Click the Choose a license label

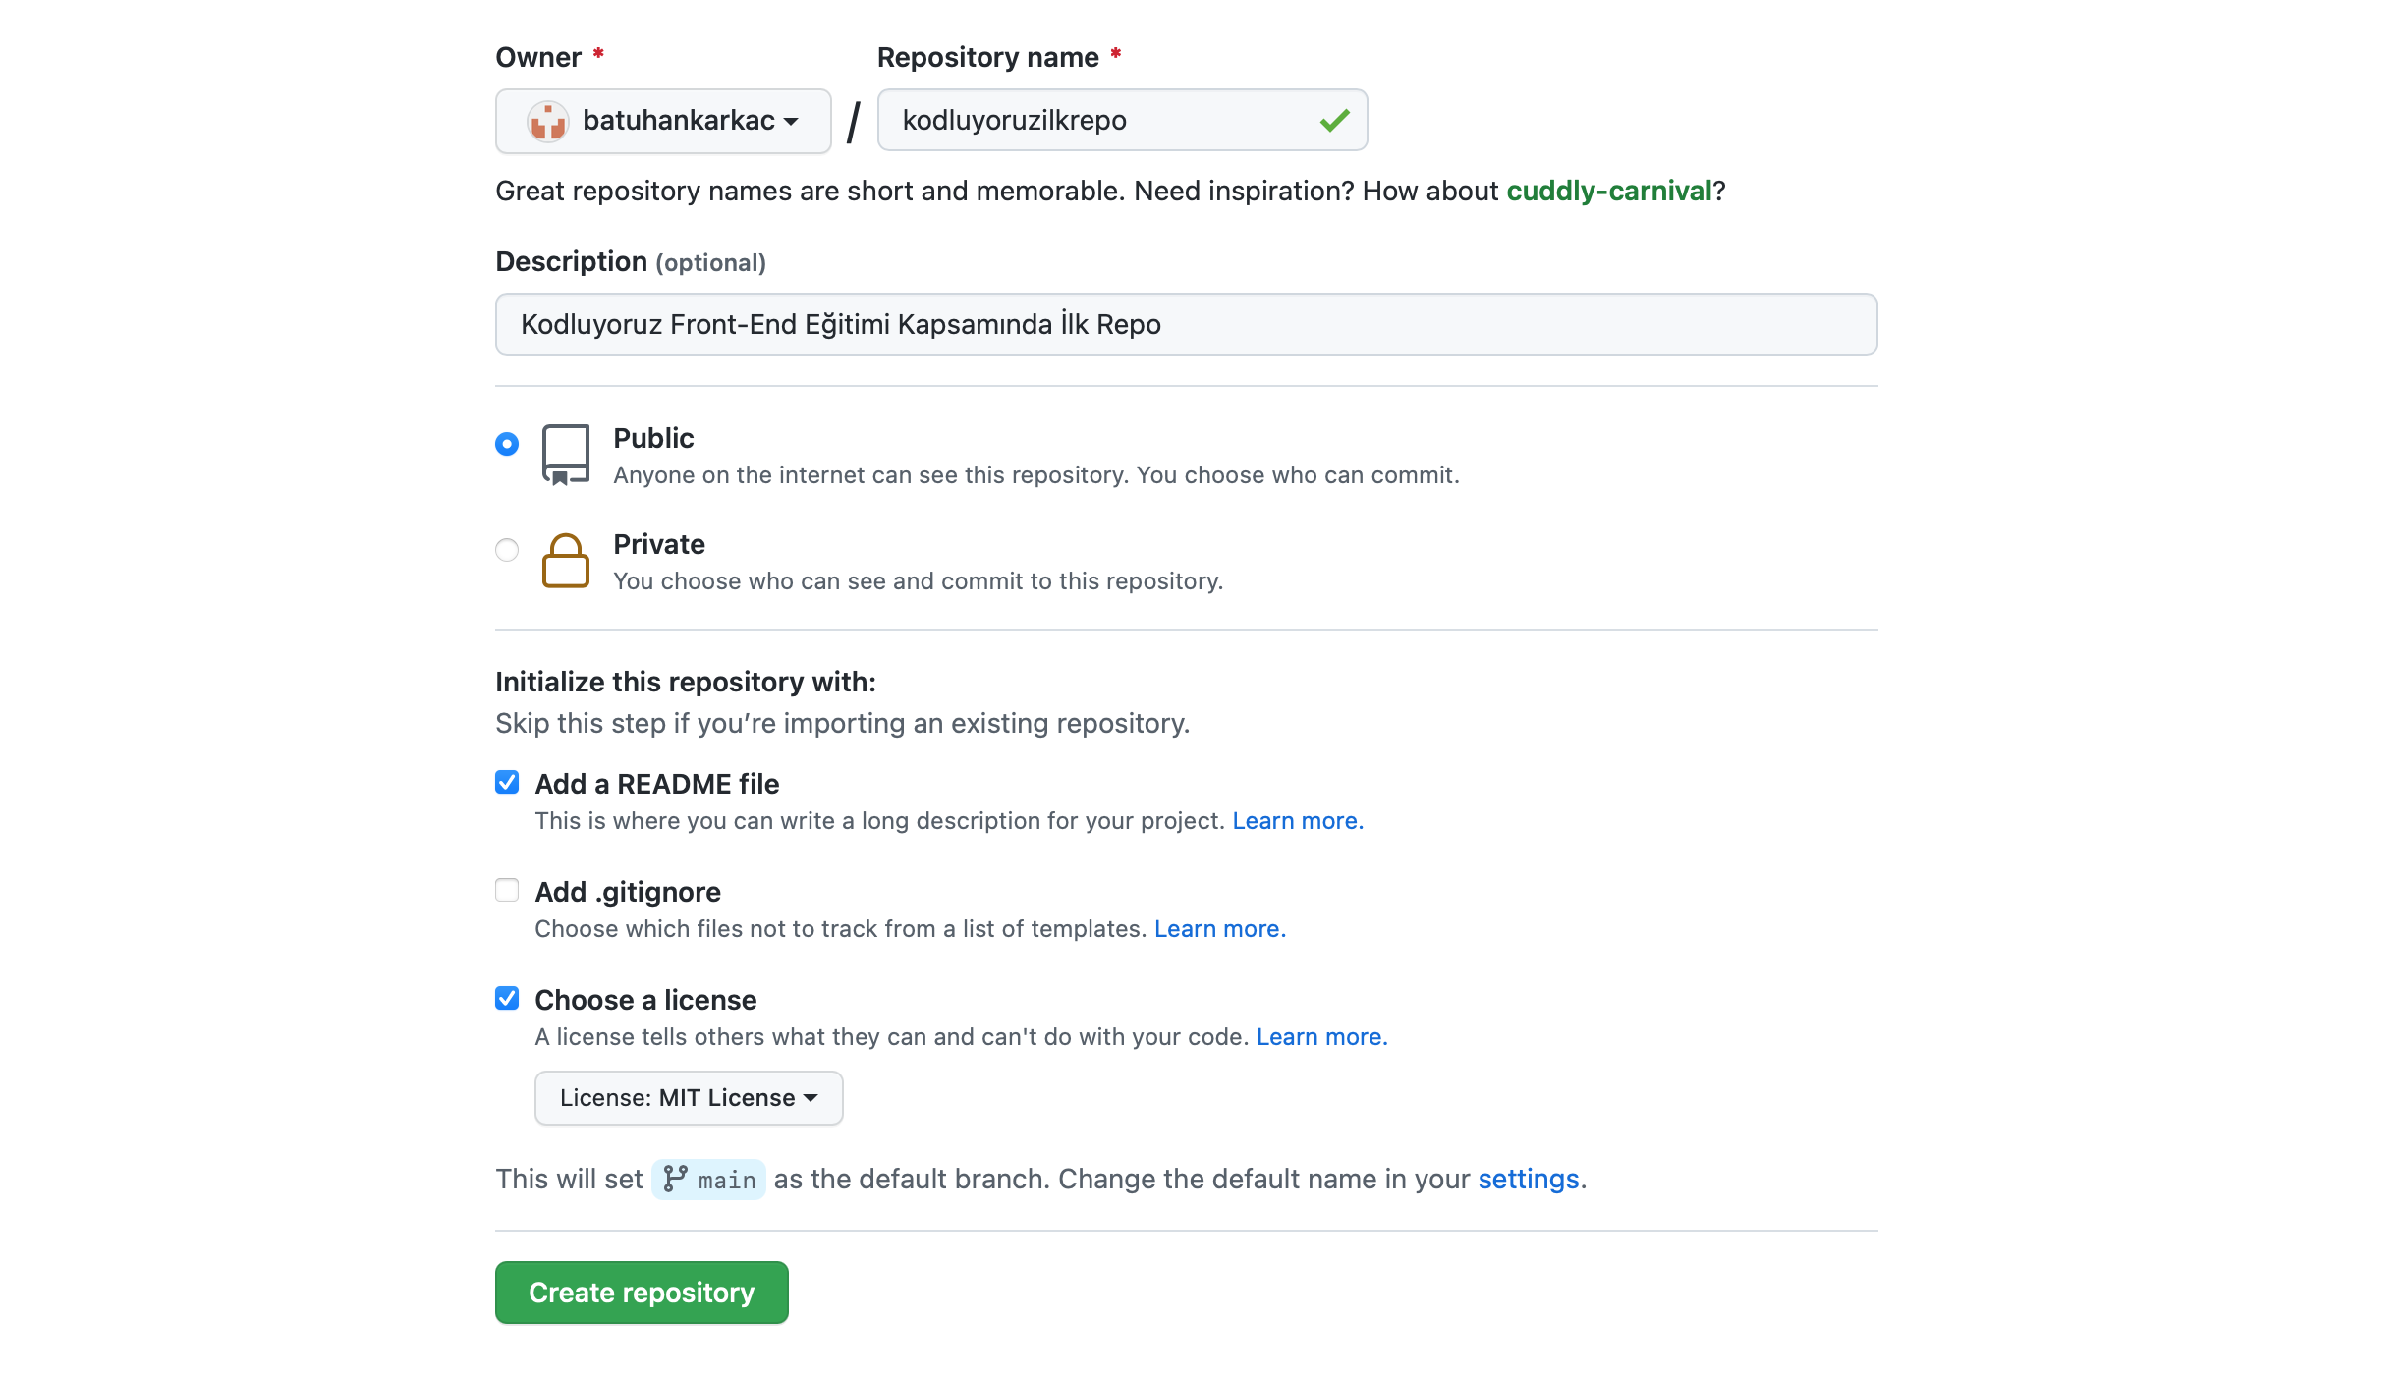(x=645, y=1000)
